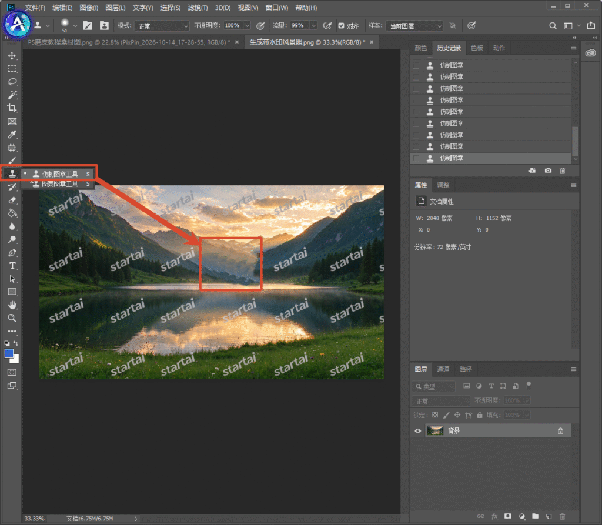Toggle the Aligned (对齐) checkbox
This screenshot has height=525, width=602.
tap(341, 26)
